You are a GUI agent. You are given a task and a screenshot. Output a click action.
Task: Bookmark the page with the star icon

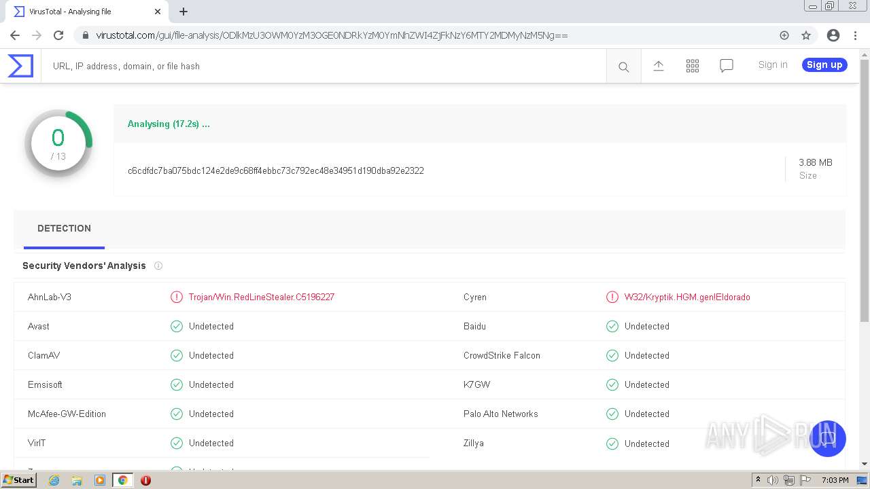[806, 35]
